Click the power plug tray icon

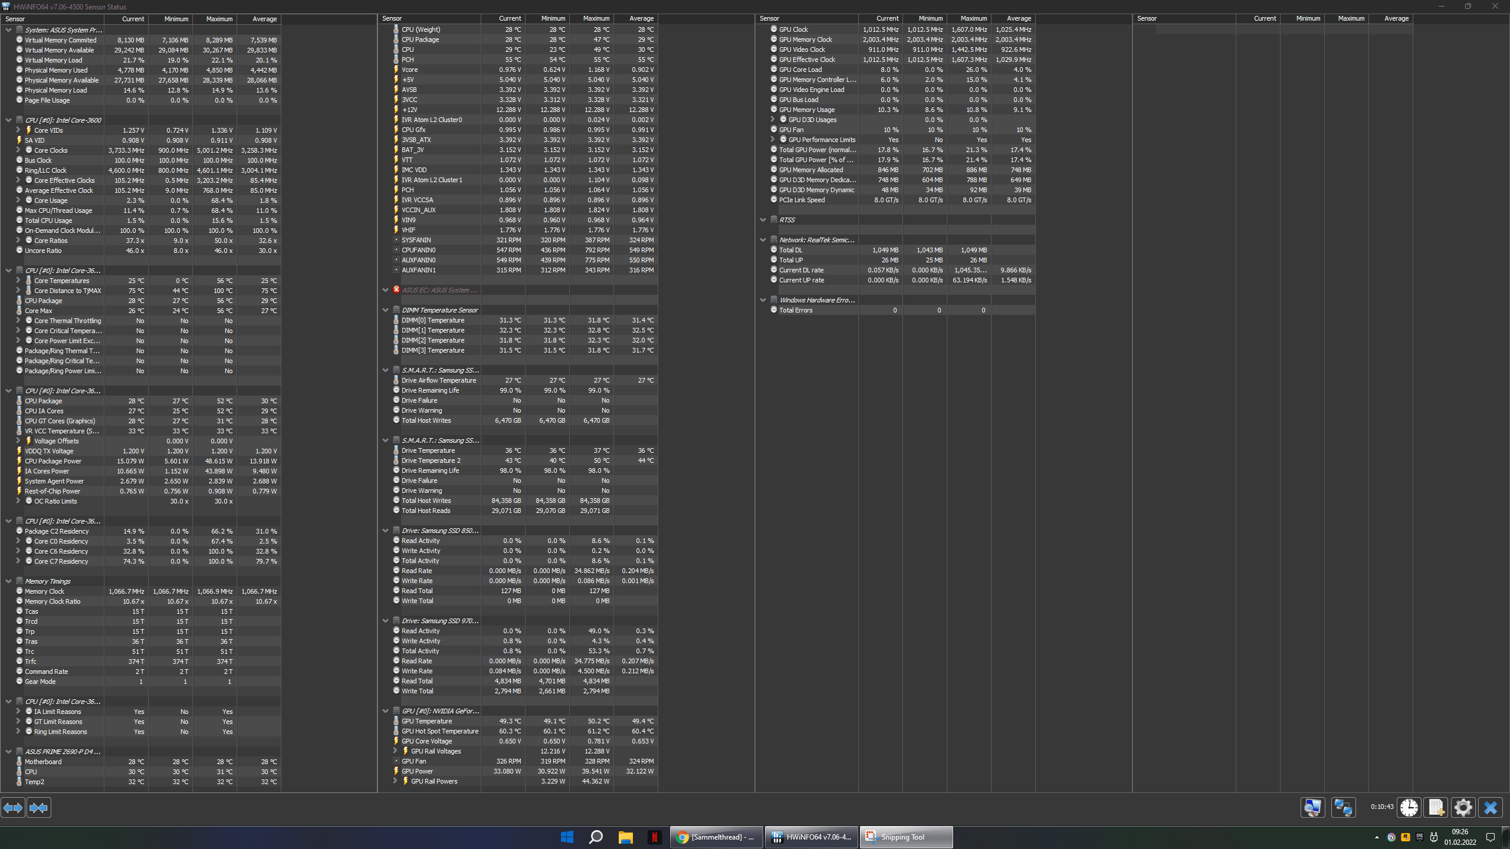tap(1434, 837)
